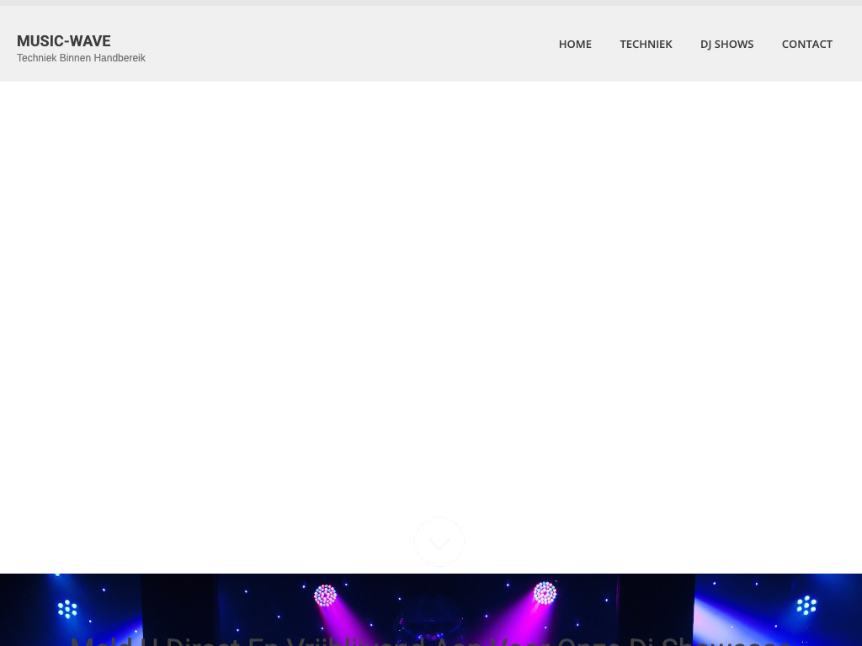862x646 pixels.
Task: Click the blue stage light at far right
Action: pos(806,605)
